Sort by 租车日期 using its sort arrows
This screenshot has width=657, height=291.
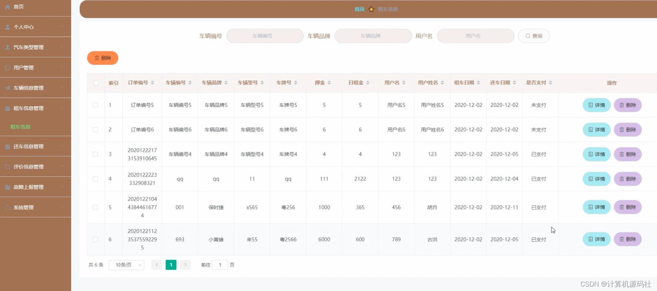click(478, 83)
